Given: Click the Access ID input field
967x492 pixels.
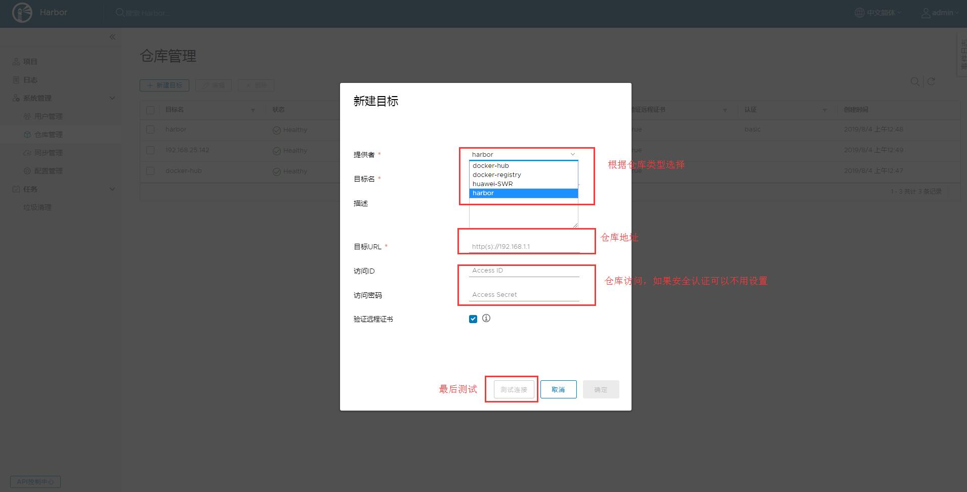Looking at the screenshot, I should (524, 271).
